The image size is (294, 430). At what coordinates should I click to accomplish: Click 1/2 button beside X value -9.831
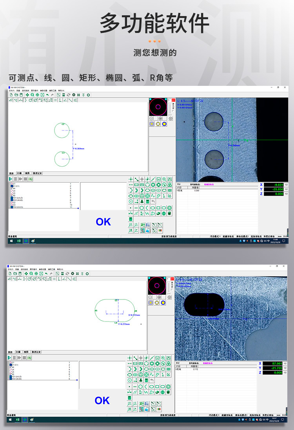286,185
